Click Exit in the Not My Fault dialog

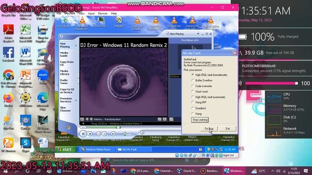tap(228, 128)
